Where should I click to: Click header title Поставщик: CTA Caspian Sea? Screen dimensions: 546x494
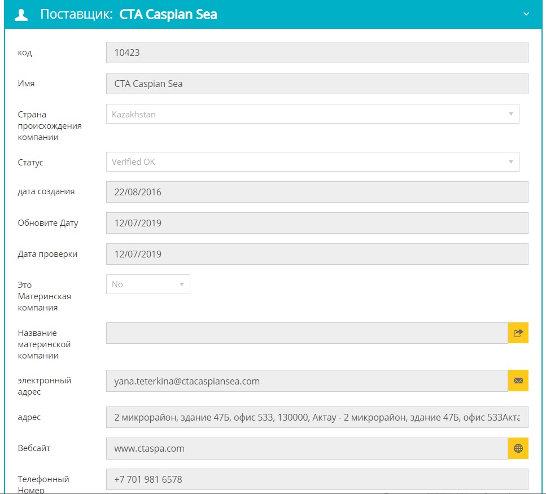[x=129, y=15]
